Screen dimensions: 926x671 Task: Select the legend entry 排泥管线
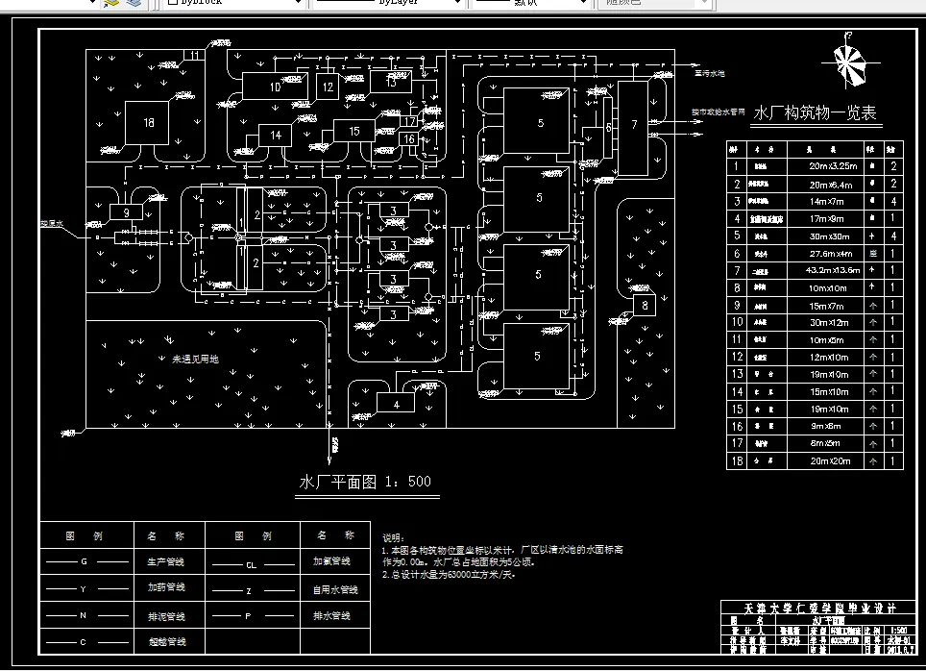click(x=166, y=616)
